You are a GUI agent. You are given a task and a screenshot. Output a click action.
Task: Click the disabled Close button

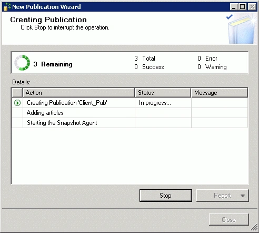[x=229, y=219]
